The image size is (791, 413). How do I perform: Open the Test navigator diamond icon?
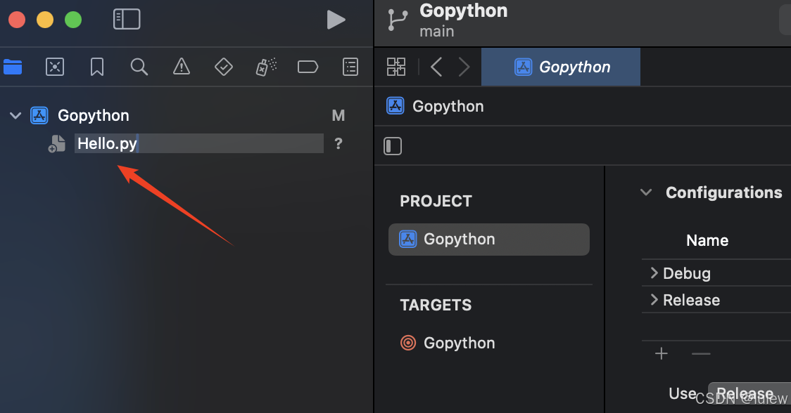(224, 67)
